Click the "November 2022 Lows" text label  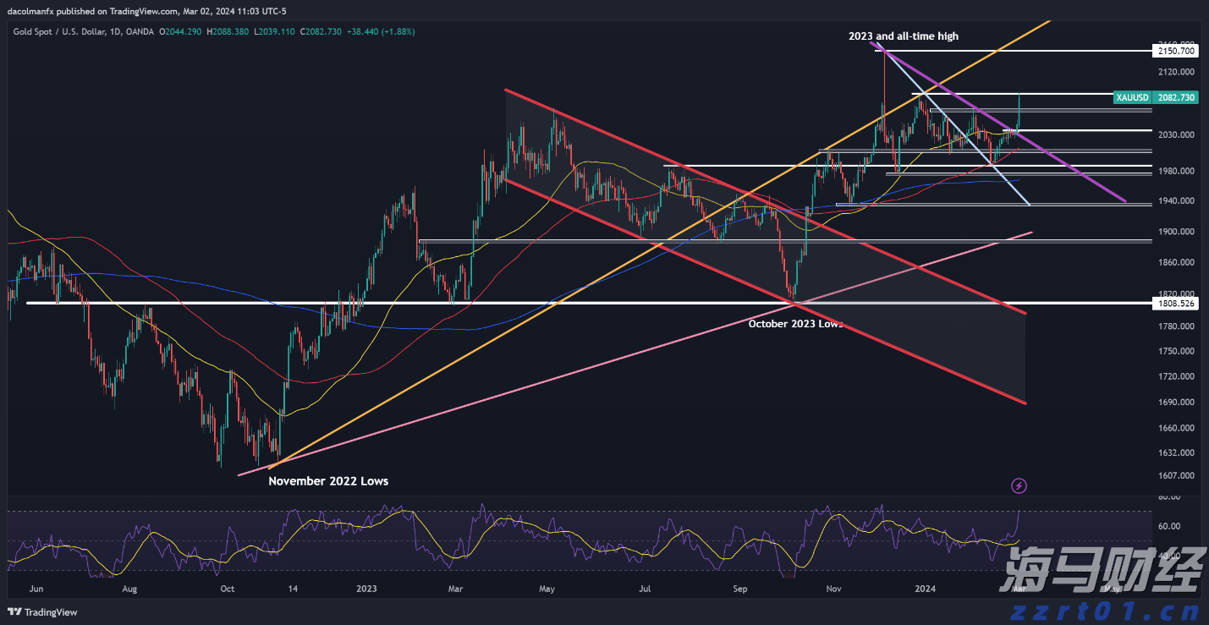pyautogui.click(x=328, y=481)
